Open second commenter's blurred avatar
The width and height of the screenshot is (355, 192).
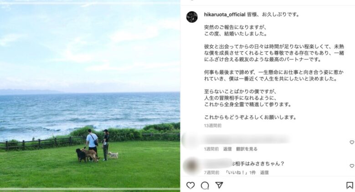click(191, 166)
